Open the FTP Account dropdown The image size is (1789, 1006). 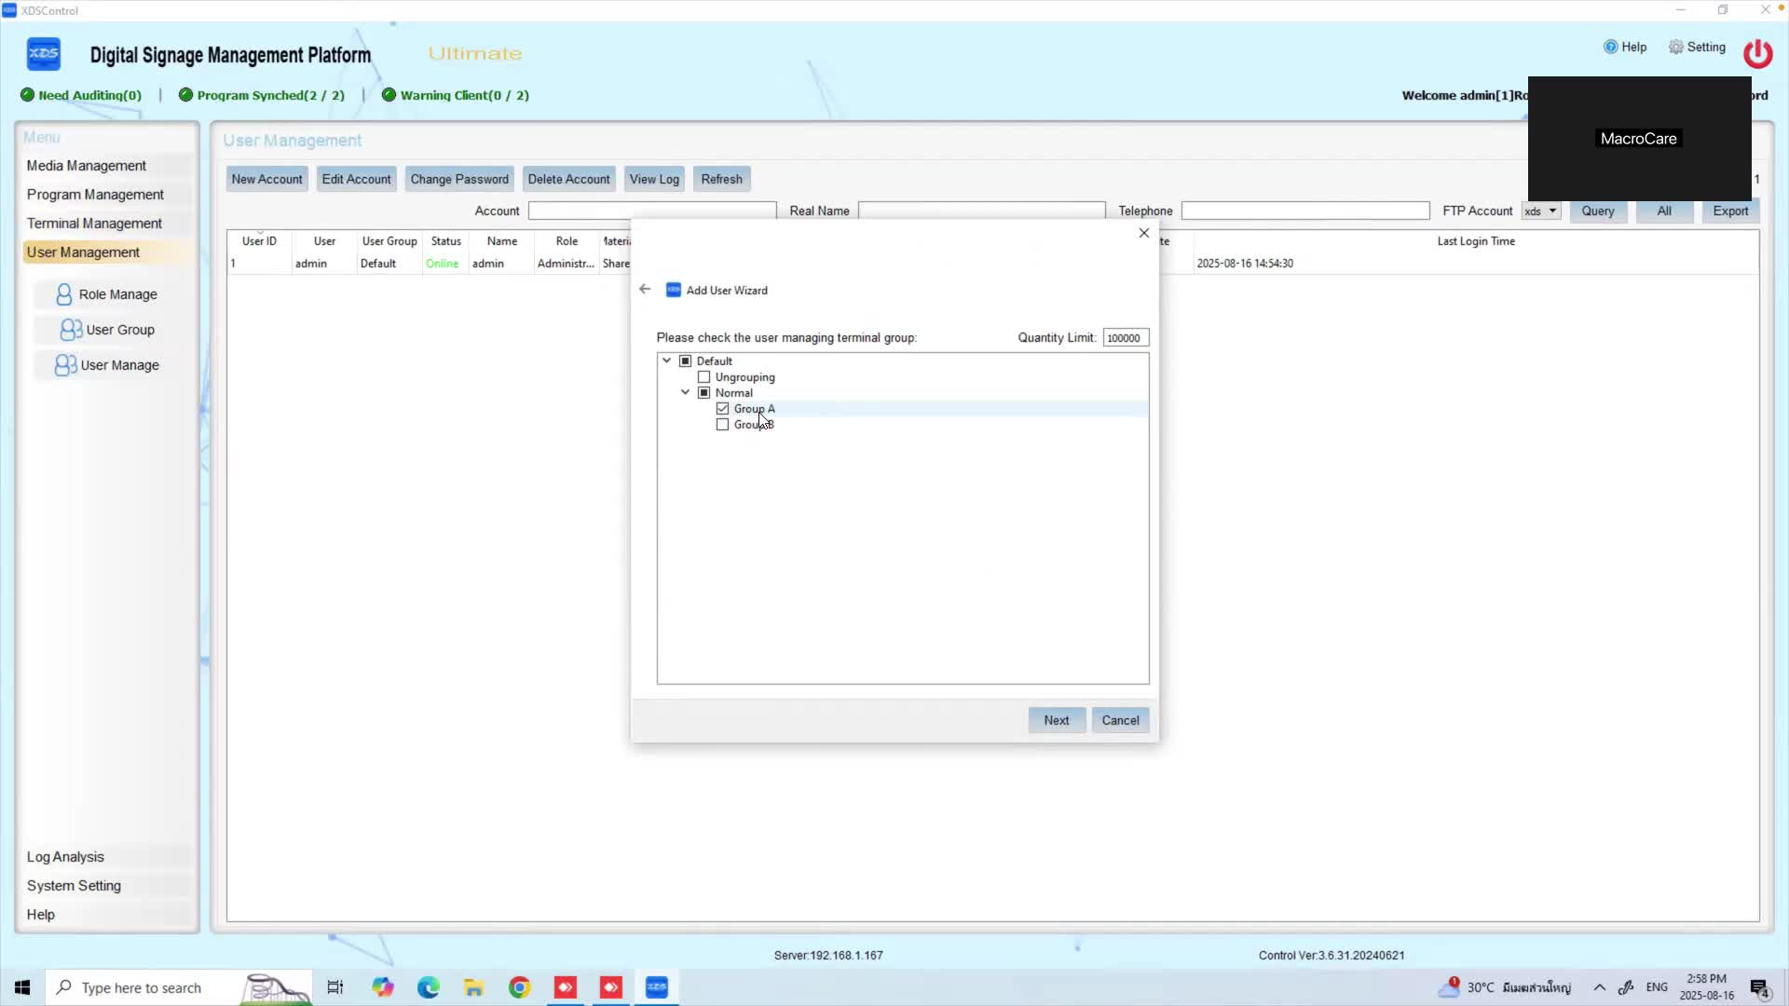pyautogui.click(x=1541, y=211)
